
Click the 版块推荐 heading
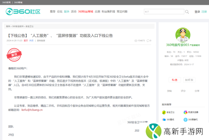pos(167,105)
